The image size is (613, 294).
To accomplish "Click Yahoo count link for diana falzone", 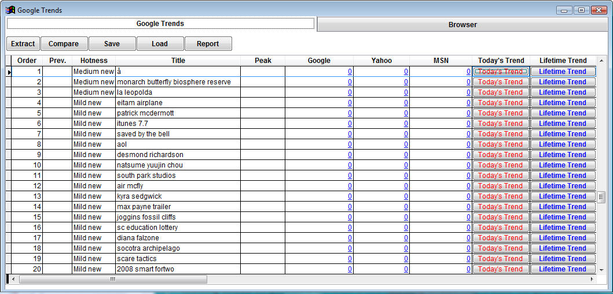I will [406, 238].
